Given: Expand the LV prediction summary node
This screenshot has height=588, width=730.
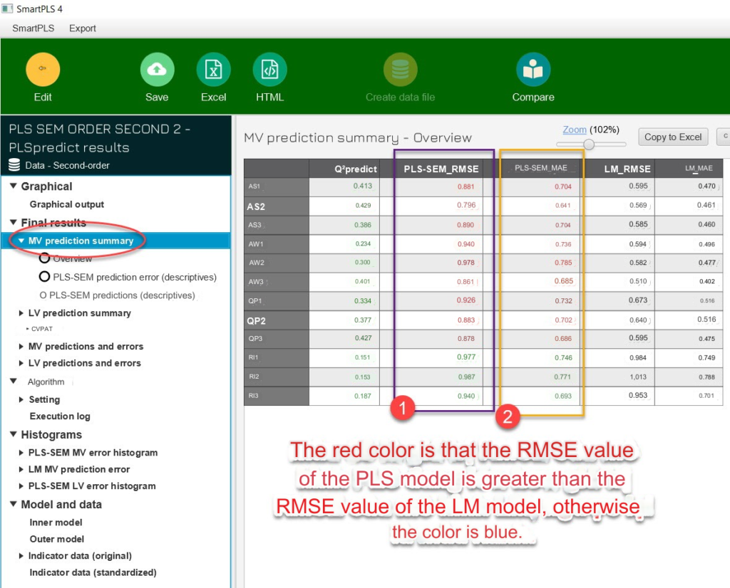Looking at the screenshot, I should pos(21,313).
